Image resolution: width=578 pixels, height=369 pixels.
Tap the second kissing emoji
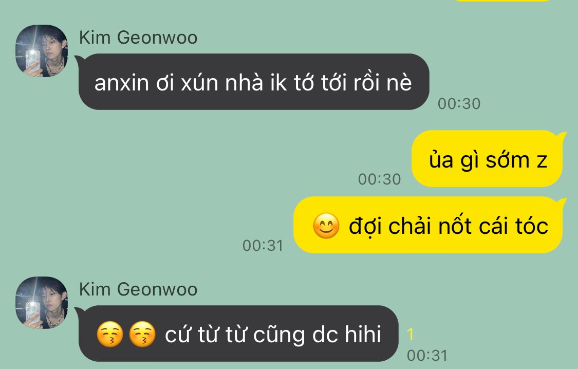142,334
